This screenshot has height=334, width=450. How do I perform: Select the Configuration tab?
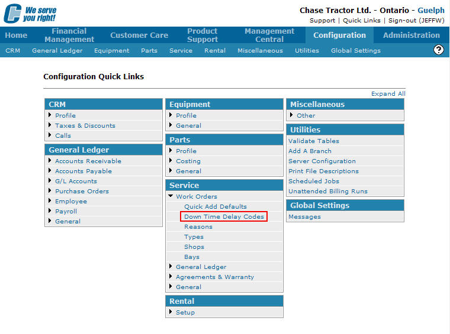[x=339, y=35]
